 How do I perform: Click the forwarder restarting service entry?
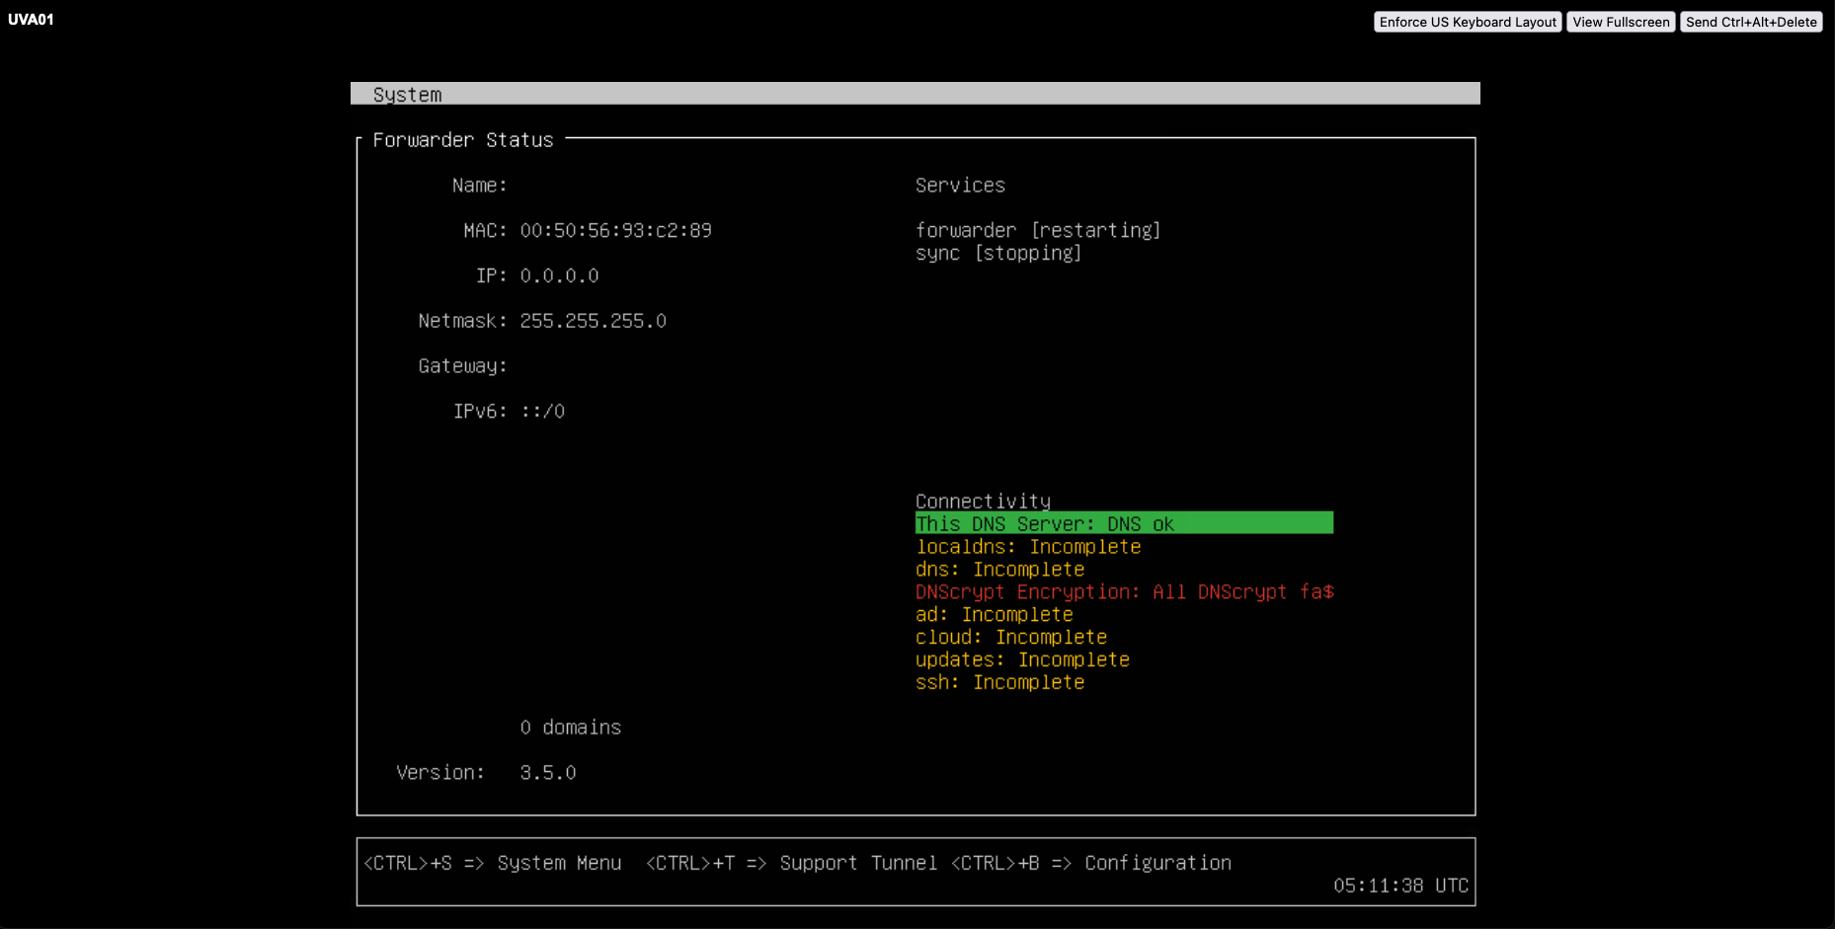tap(1037, 230)
